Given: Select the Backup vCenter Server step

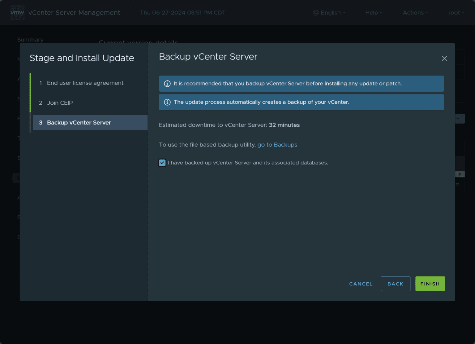Looking at the screenshot, I should click(x=79, y=123).
